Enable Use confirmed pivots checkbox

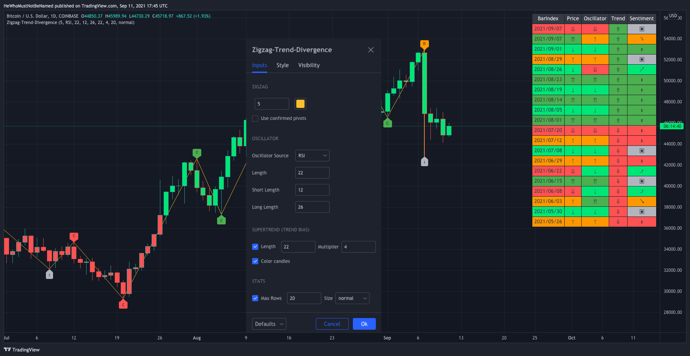(255, 118)
